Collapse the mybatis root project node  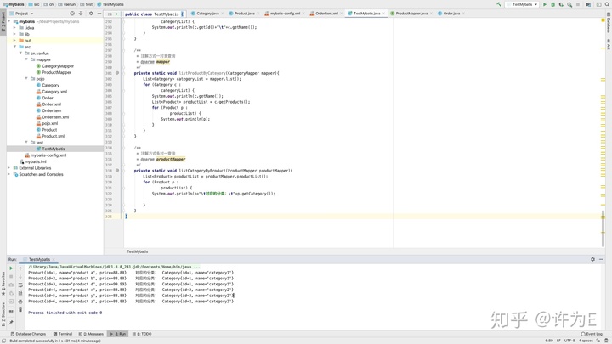pos(9,21)
